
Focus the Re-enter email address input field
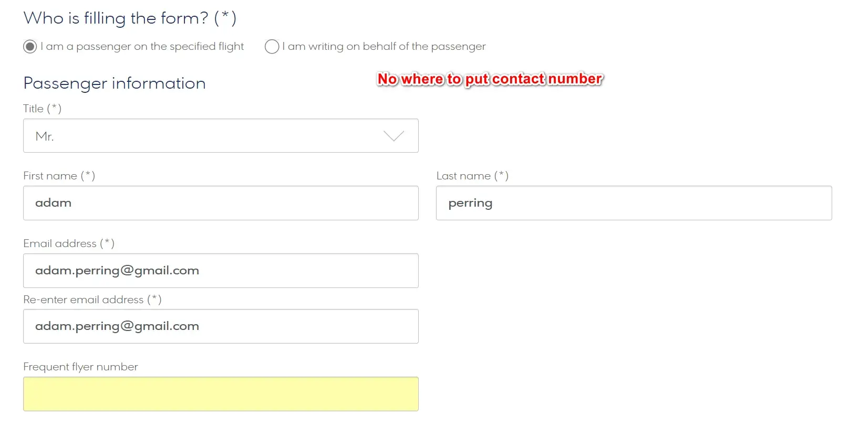221,326
